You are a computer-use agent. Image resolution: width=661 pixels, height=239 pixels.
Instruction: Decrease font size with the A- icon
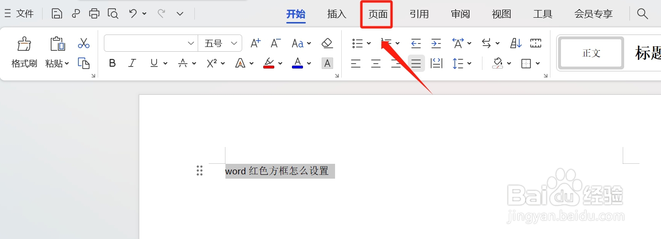point(276,43)
